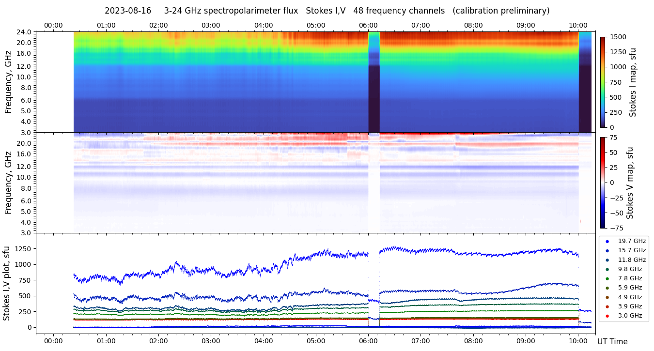Click the Stokes I map colorbar
Screen dimensions: 654x351
(x=603, y=82)
